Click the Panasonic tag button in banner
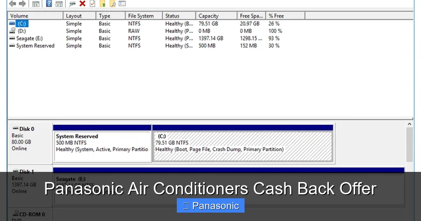Viewport: 421px width, 221px height. click(210, 206)
